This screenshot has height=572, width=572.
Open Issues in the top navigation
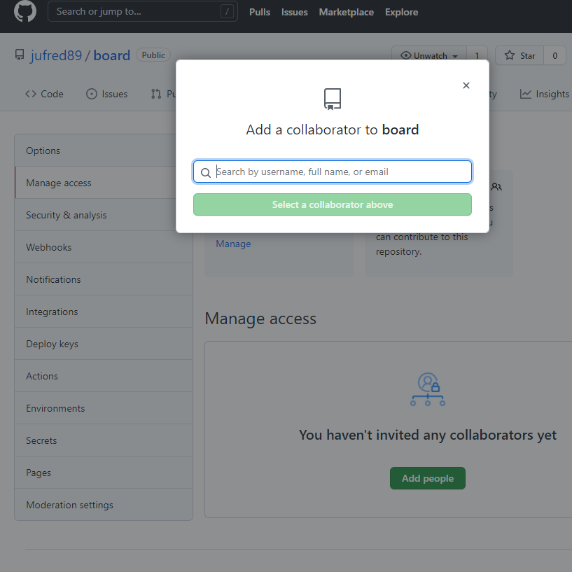click(294, 12)
